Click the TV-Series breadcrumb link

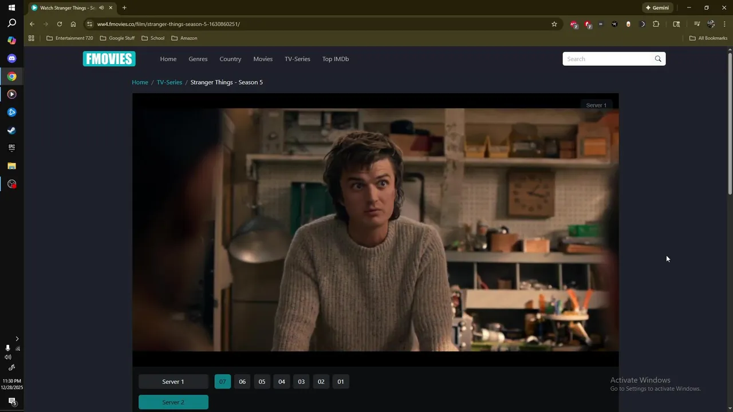coord(170,82)
